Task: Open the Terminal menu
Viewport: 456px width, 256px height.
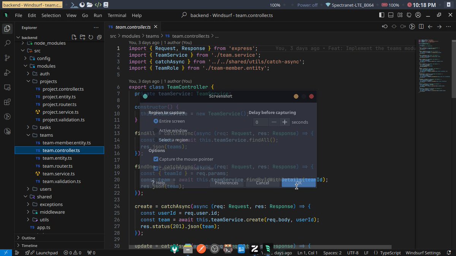Action: tap(117, 15)
